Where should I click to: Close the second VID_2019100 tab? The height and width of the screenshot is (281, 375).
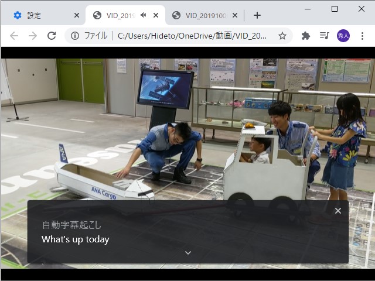(x=235, y=16)
